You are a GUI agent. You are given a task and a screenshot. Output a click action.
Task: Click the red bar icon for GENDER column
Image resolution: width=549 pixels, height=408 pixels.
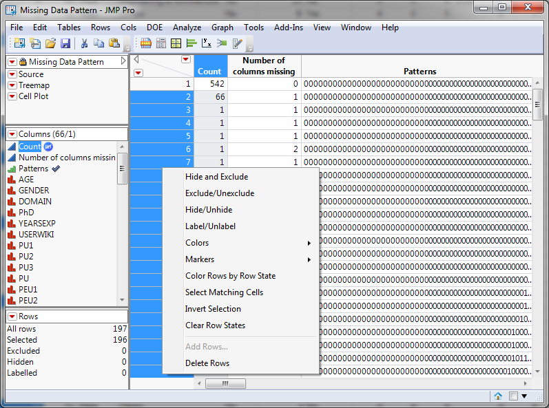[12, 191]
